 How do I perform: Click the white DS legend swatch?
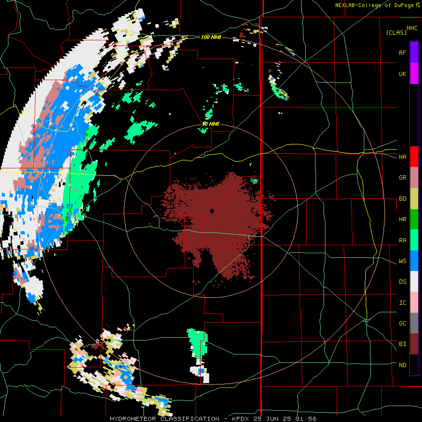click(x=414, y=281)
